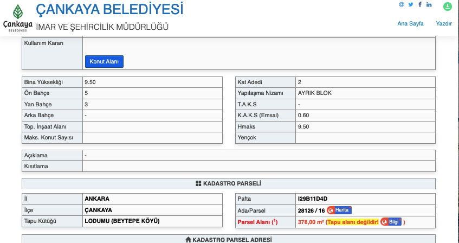
Task: Click the ÇANKAYA BELEDİYESİ title
Action: (109, 9)
